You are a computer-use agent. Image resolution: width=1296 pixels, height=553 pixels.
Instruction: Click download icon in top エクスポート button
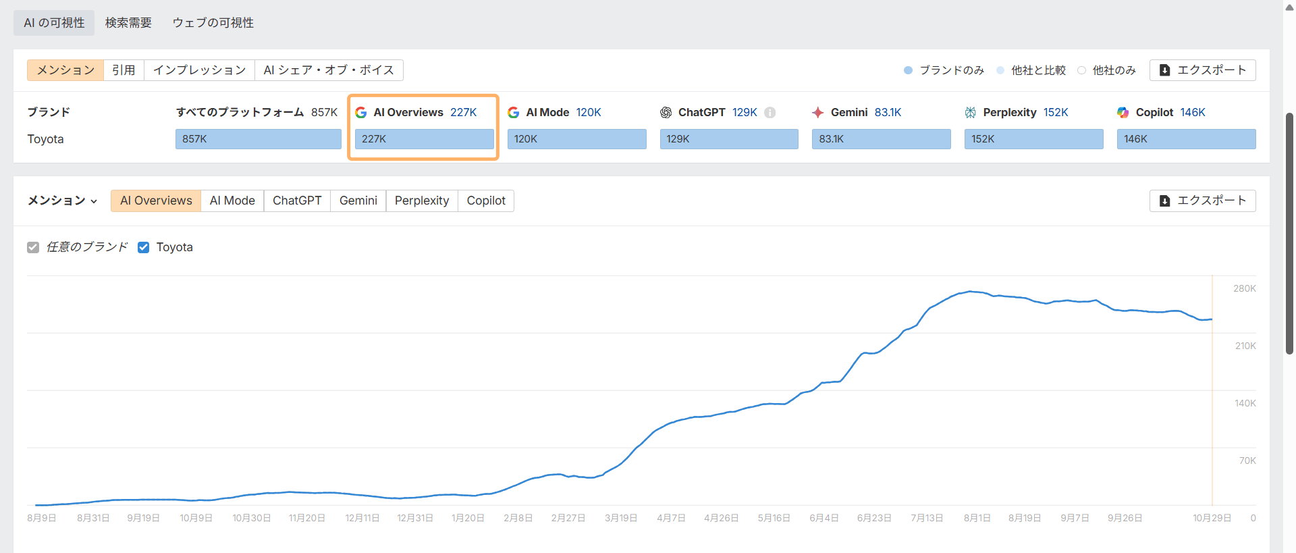point(1165,70)
